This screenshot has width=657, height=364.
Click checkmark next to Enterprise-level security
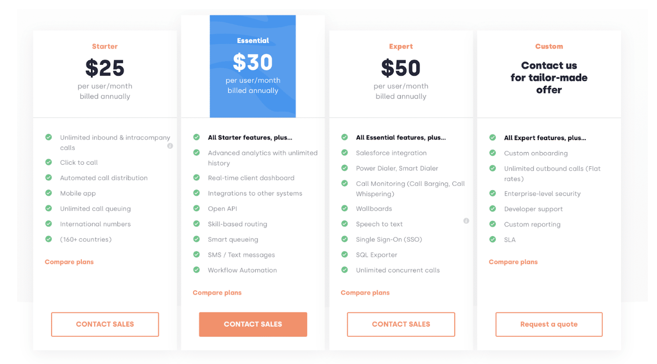(493, 193)
